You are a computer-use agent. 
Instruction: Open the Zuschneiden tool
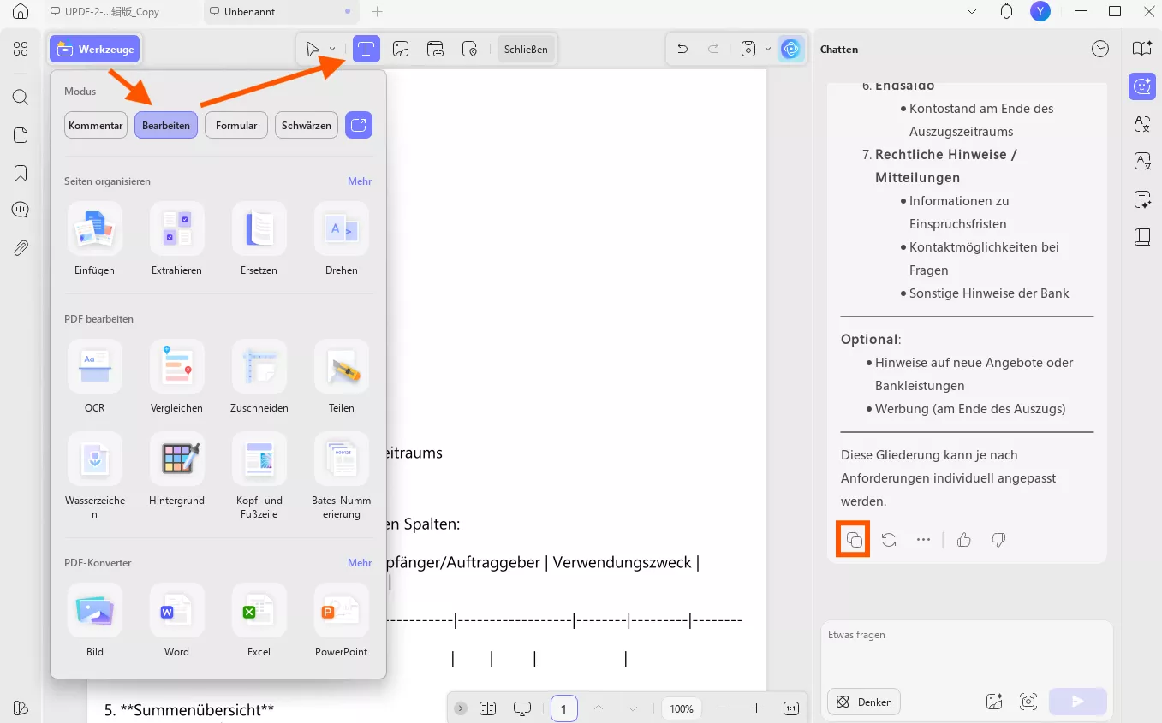pos(259,377)
